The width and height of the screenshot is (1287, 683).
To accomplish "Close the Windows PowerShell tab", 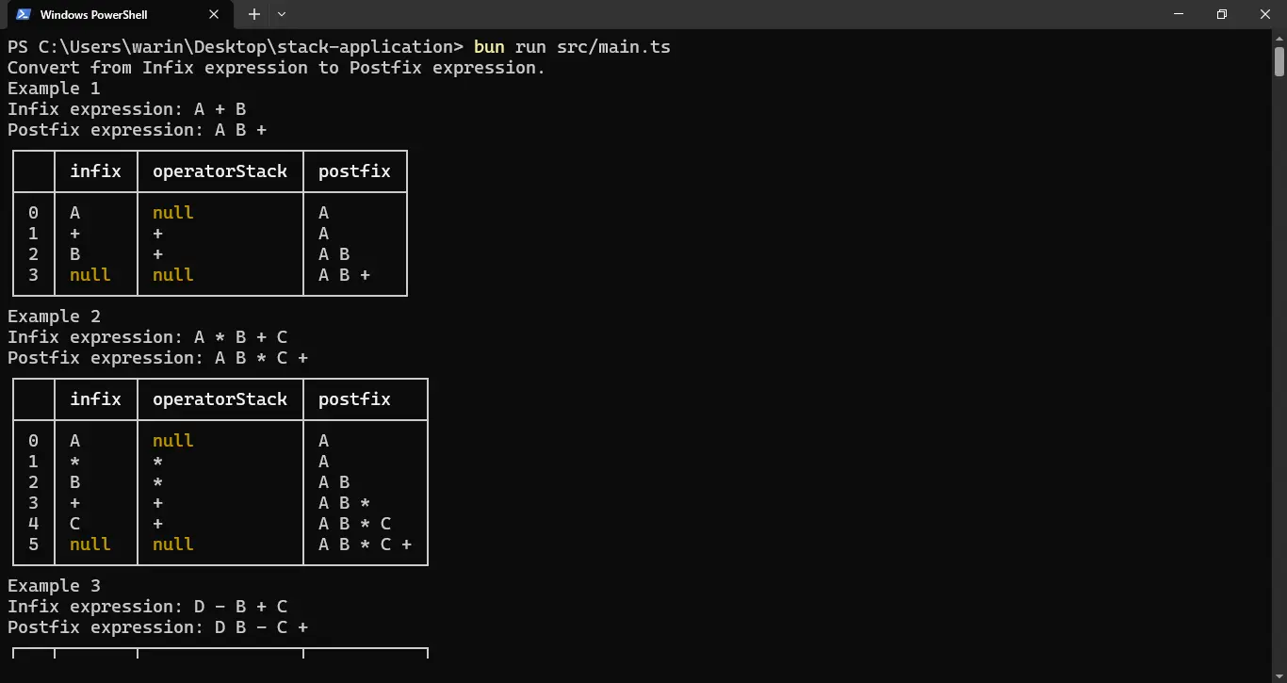I will tap(214, 14).
